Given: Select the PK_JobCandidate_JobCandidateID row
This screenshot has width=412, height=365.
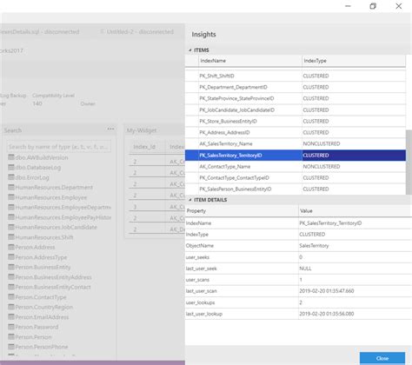Looking at the screenshot, I should (296, 110).
